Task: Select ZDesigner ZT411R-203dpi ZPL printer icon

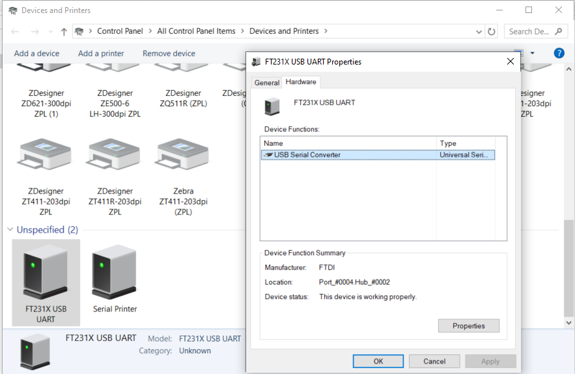Action: point(115,154)
